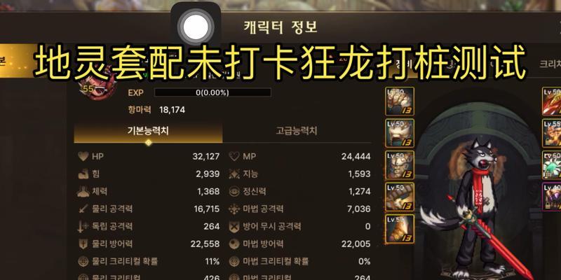Open the purple-bordered Lv 40 equipment slot
Image resolution: width=561 pixels, height=280 pixels.
[x=552, y=197]
